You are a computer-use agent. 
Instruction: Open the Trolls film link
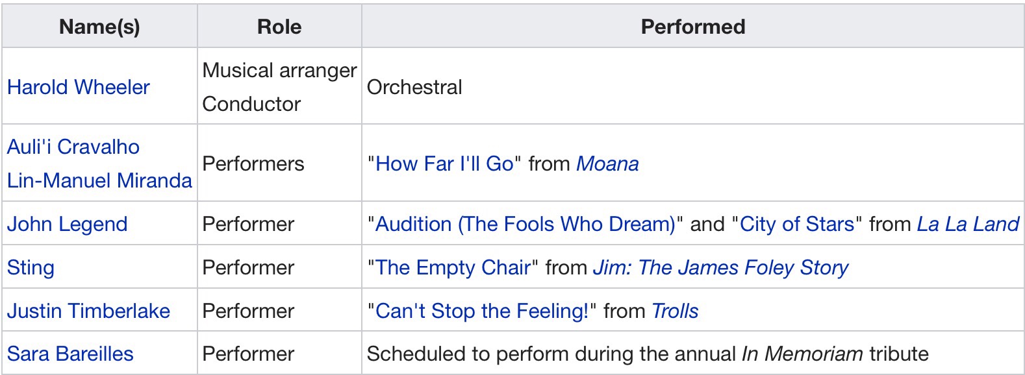tap(675, 311)
